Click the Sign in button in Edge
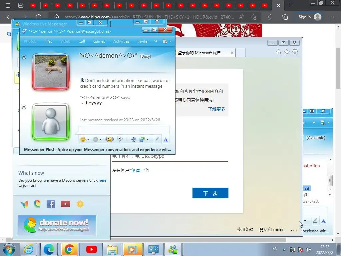The width and height of the screenshot is (341, 256). click(x=310, y=17)
